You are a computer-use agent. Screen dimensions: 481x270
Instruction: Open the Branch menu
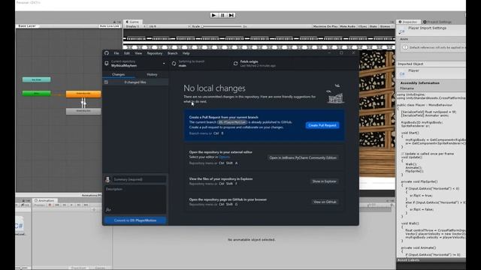[172, 53]
